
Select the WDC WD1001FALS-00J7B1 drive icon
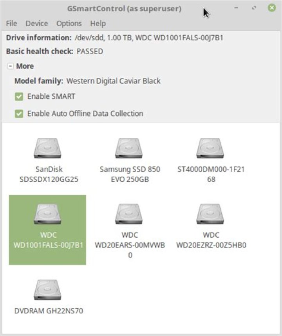click(x=47, y=214)
